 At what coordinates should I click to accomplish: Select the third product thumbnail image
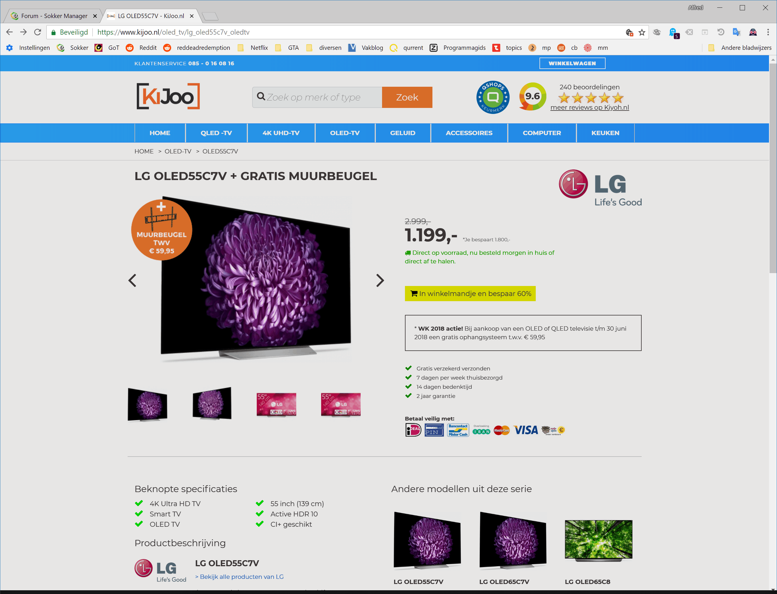(276, 404)
